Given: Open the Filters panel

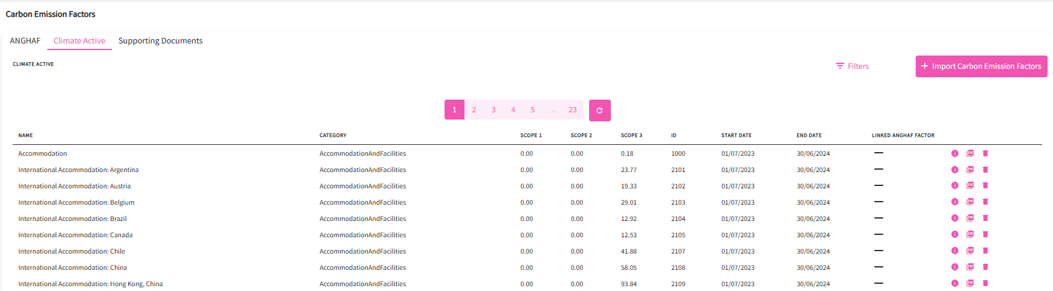Looking at the screenshot, I should [852, 66].
